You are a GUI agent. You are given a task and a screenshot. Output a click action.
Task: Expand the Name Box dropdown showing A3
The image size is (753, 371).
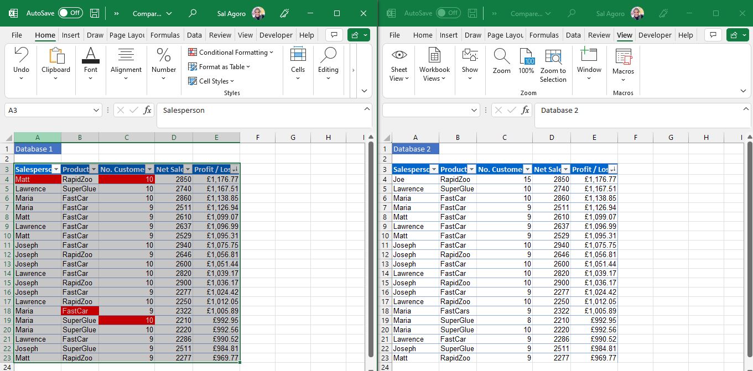pos(96,111)
